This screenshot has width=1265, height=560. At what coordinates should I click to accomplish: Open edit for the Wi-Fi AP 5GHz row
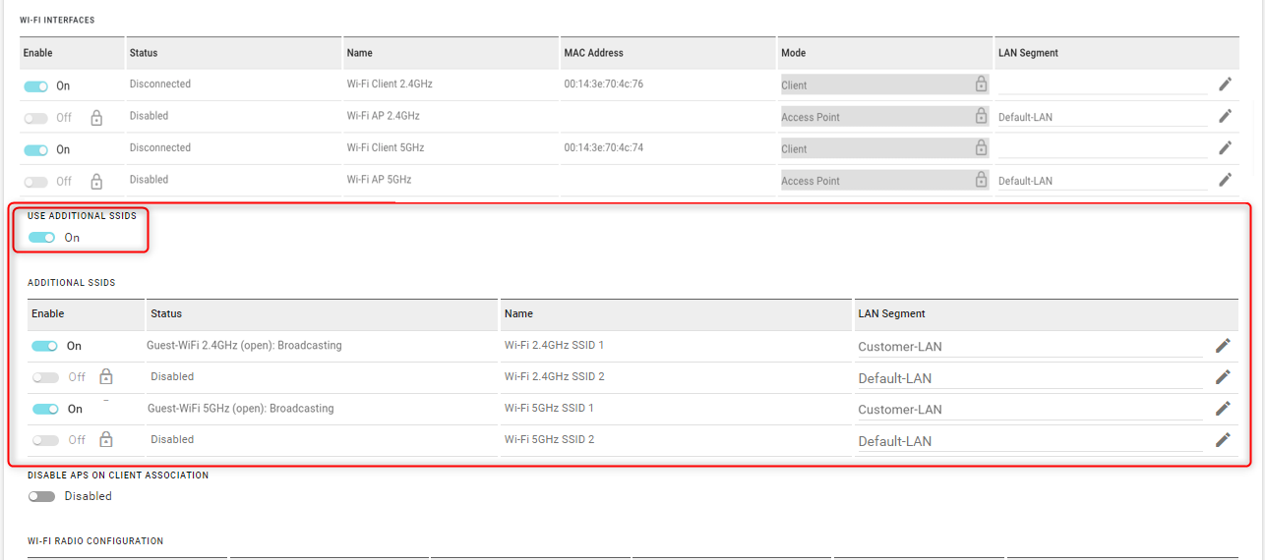tap(1225, 180)
